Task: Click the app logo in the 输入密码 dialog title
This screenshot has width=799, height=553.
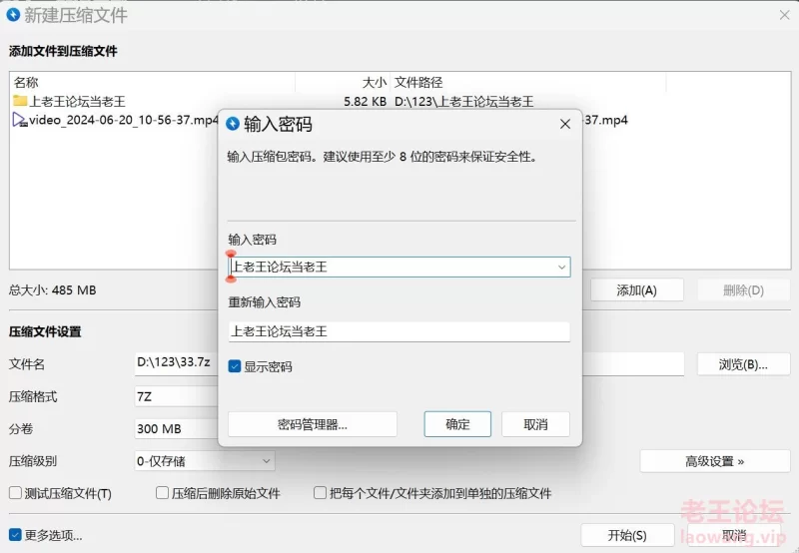Action: pyautogui.click(x=233, y=124)
